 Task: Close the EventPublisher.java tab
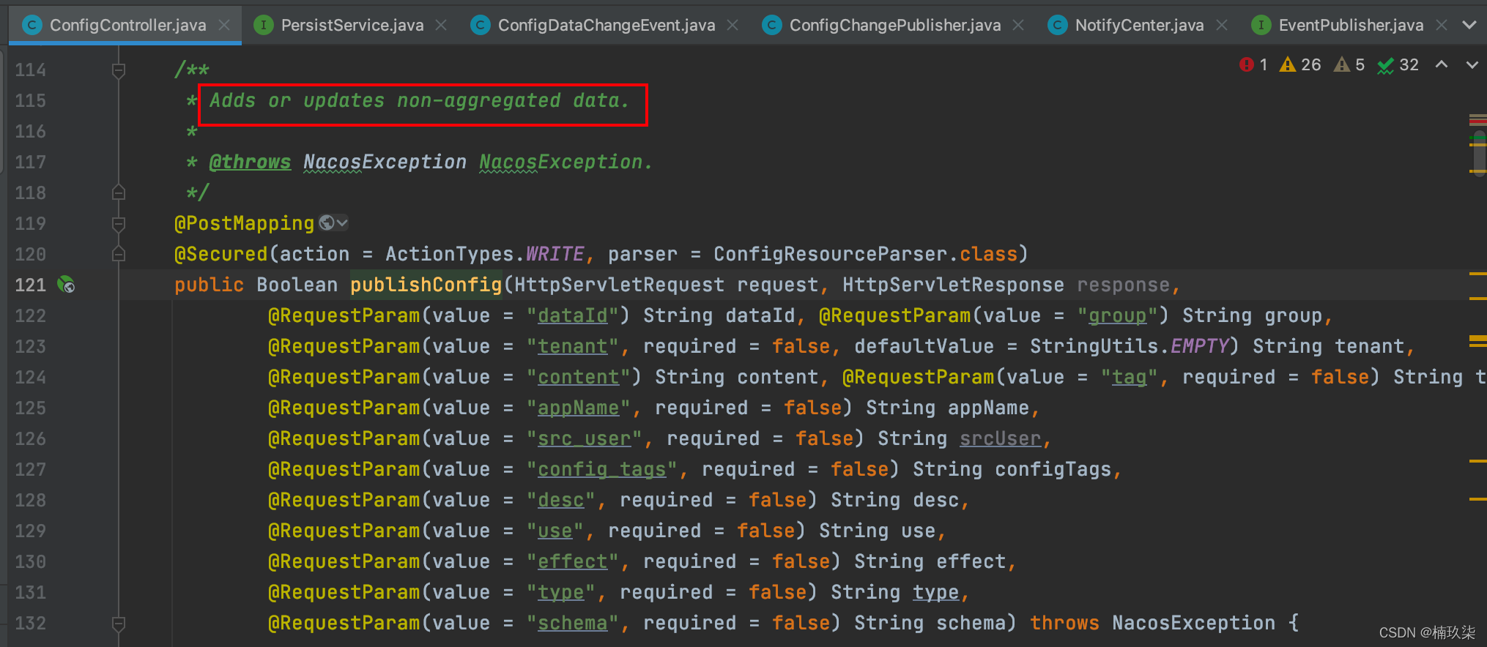coord(1442,26)
